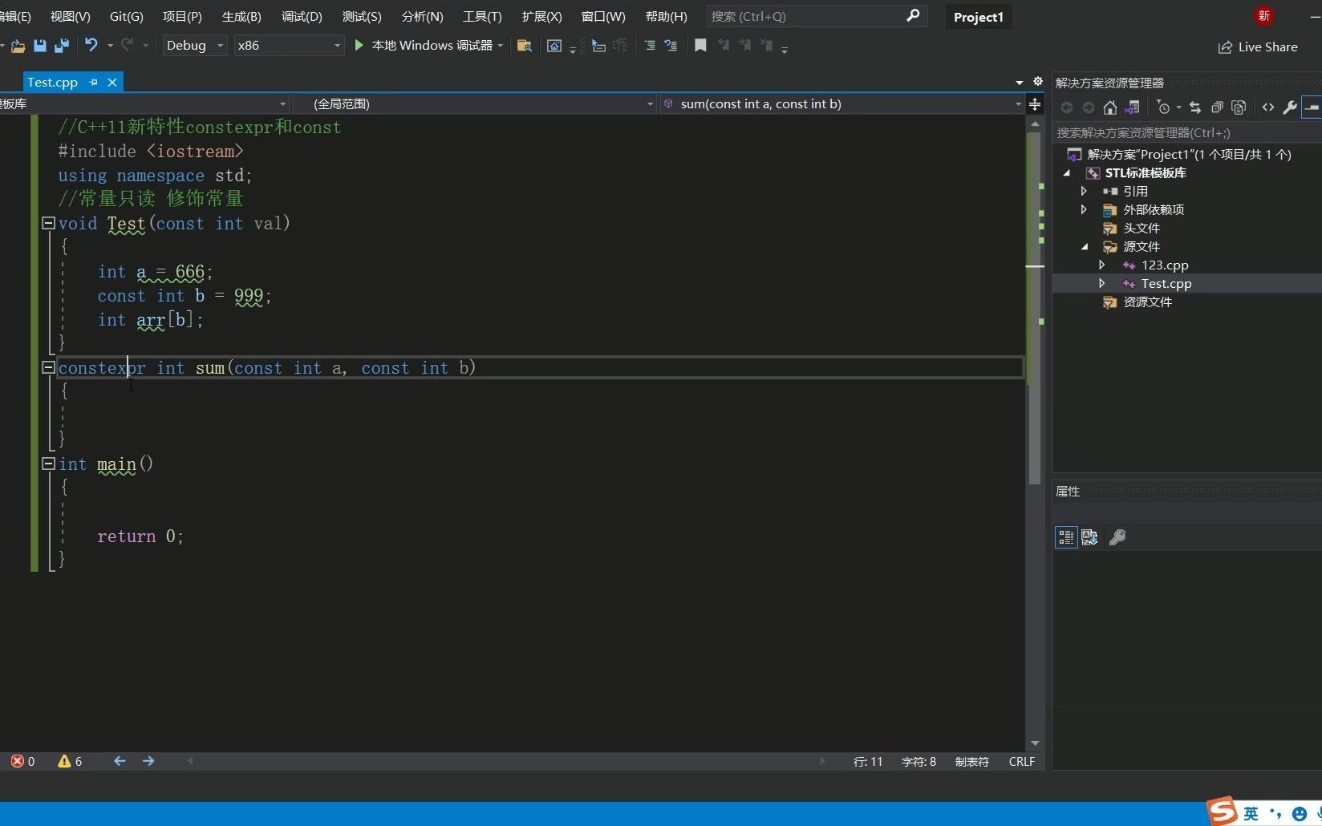
Task: Open the Debug configuration dropdown
Action: pos(220,46)
